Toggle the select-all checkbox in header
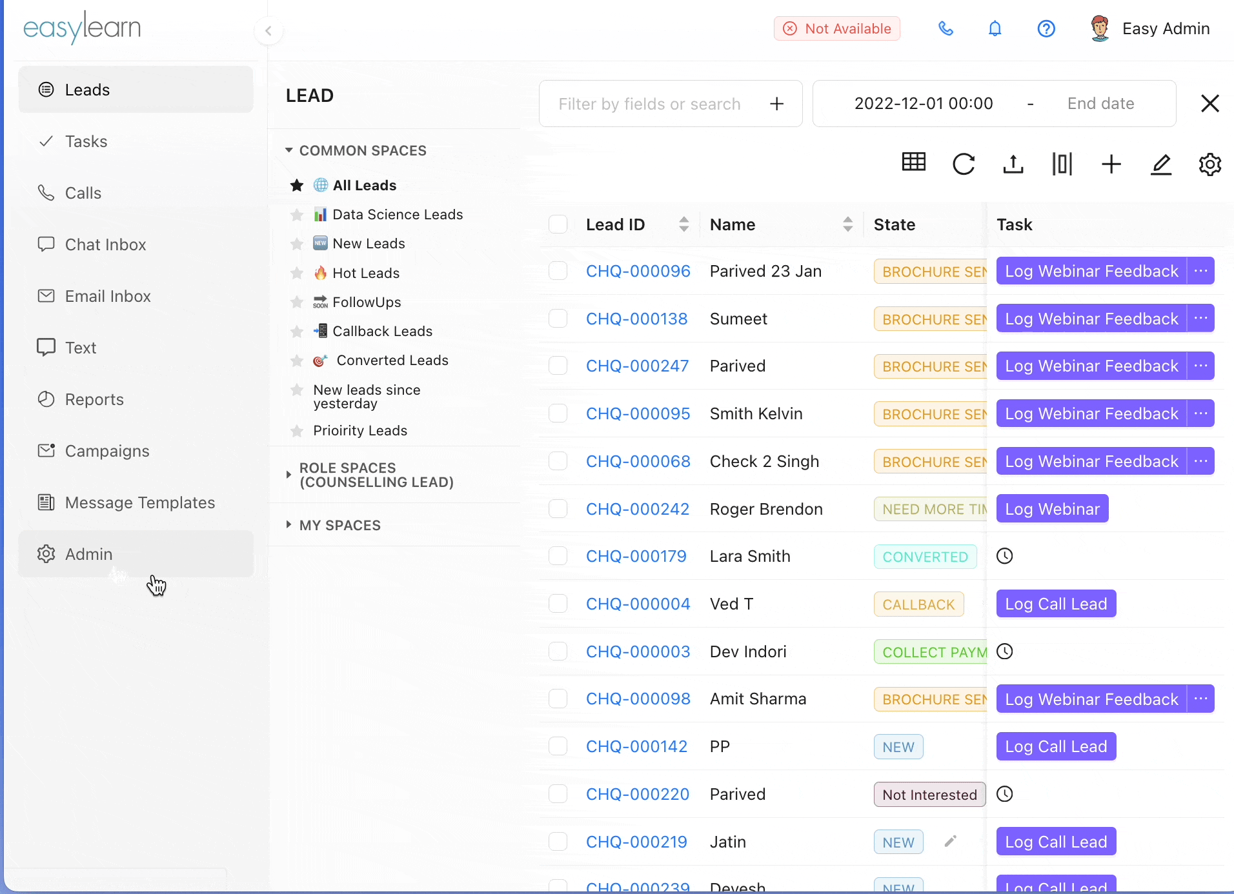1234x894 pixels. [558, 224]
